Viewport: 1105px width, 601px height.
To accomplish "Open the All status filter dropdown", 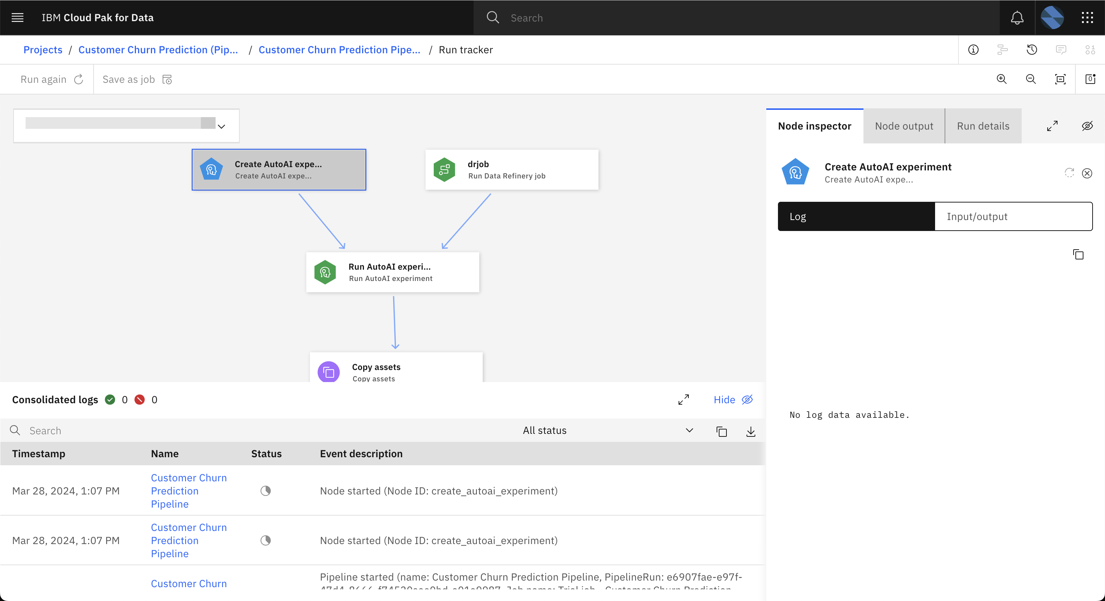I will point(608,431).
